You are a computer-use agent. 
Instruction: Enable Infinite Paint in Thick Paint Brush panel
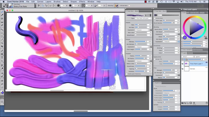(155, 18)
